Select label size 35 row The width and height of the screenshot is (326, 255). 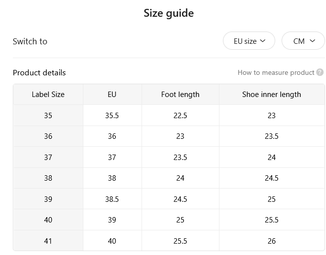coord(169,115)
